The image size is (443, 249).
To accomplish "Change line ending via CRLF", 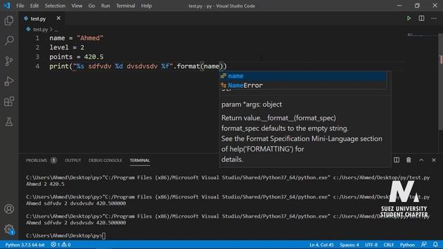I will point(389,245).
